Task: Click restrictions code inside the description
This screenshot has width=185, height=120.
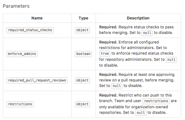Action: click(x=156, y=101)
